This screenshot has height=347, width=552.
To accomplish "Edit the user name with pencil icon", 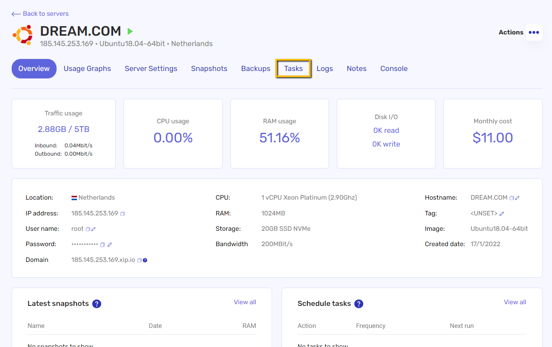I will [94, 229].
